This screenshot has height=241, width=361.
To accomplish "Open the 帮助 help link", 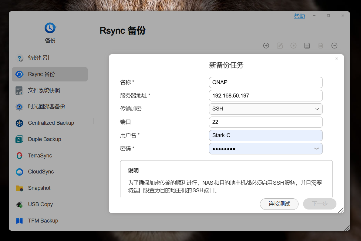I will (299, 16).
